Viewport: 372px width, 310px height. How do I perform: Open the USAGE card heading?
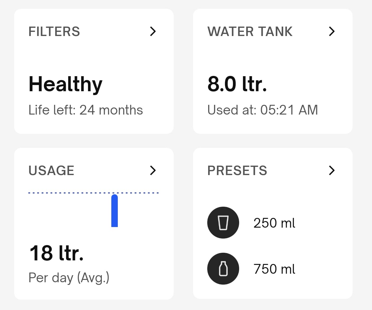(x=51, y=171)
